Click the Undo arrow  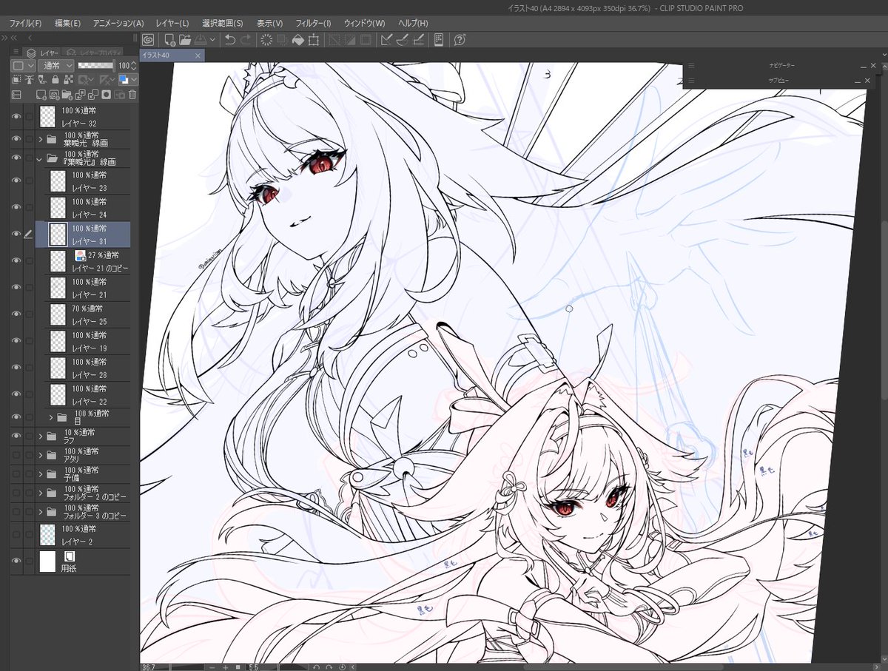tap(230, 40)
